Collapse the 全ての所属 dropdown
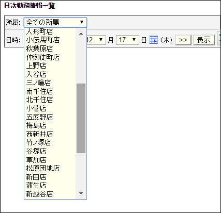221x213 pixels. [x=55, y=22]
